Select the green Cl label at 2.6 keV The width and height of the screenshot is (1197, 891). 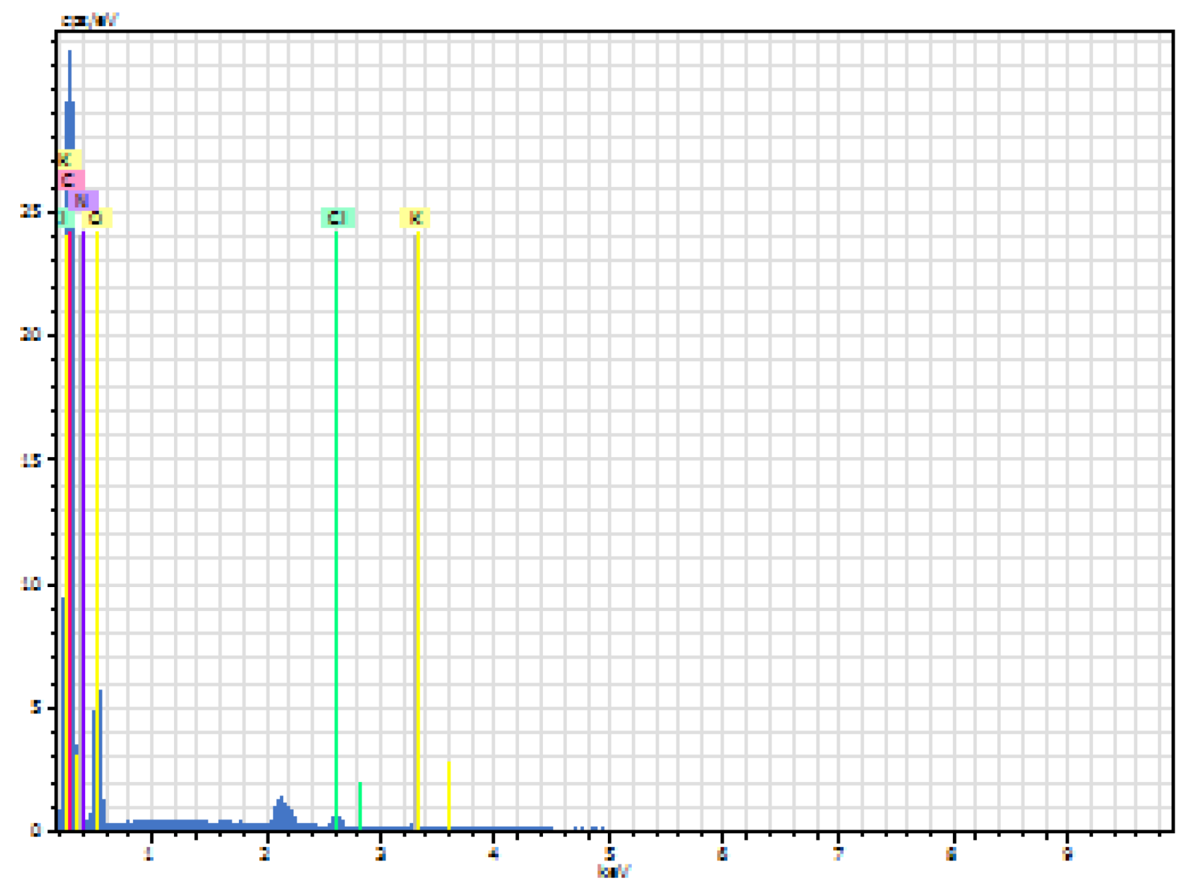click(337, 218)
